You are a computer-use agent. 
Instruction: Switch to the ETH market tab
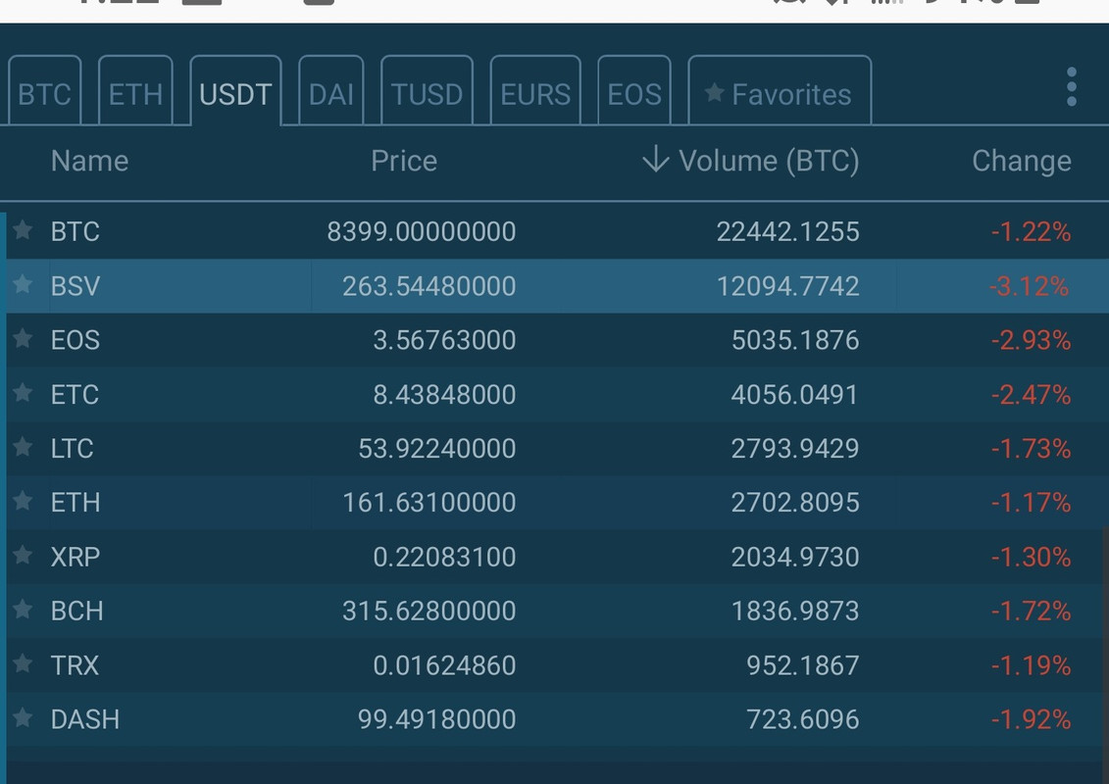(135, 90)
